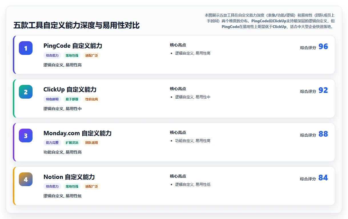Click the rank 3 number badge
The height and width of the screenshot is (219, 348).
coord(26,136)
